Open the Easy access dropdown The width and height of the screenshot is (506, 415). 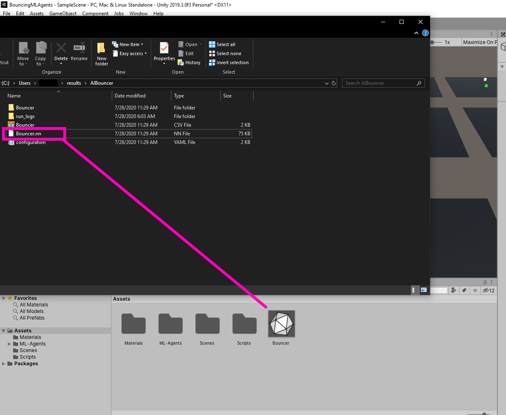click(x=130, y=53)
